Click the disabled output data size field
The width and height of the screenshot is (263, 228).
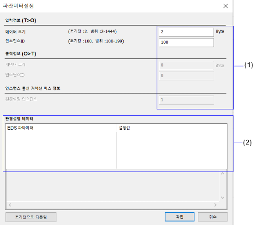(x=186, y=65)
